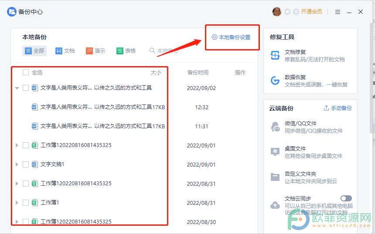Screen dimensions: 375x234
Task: Expand the 文字文稿1 backup entry
Action: [x=17, y=164]
